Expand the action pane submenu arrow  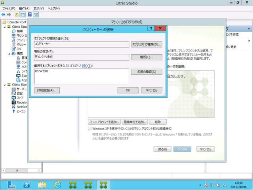(249, 41)
